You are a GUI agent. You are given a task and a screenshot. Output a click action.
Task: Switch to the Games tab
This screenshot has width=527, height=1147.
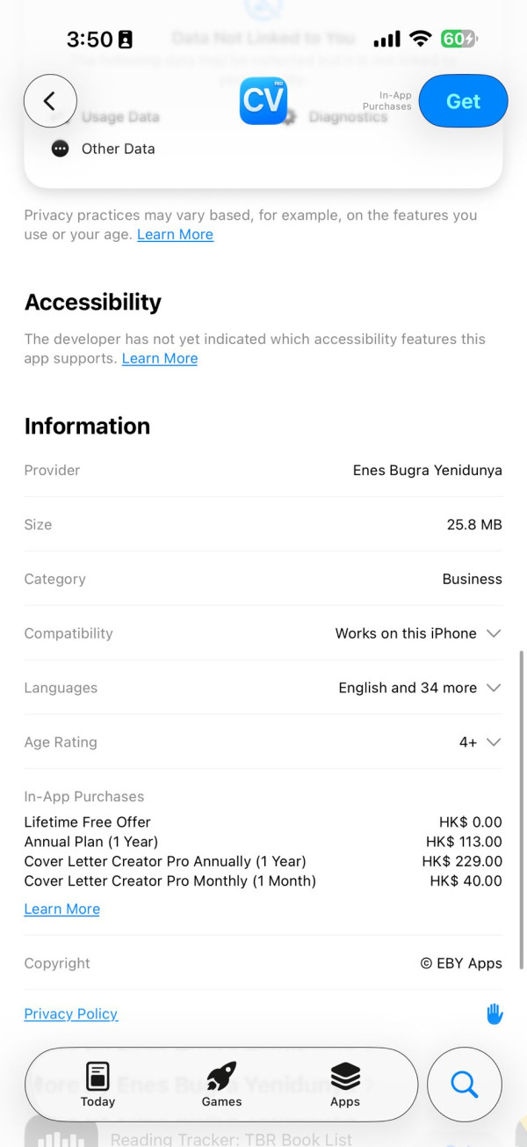pyautogui.click(x=221, y=1085)
